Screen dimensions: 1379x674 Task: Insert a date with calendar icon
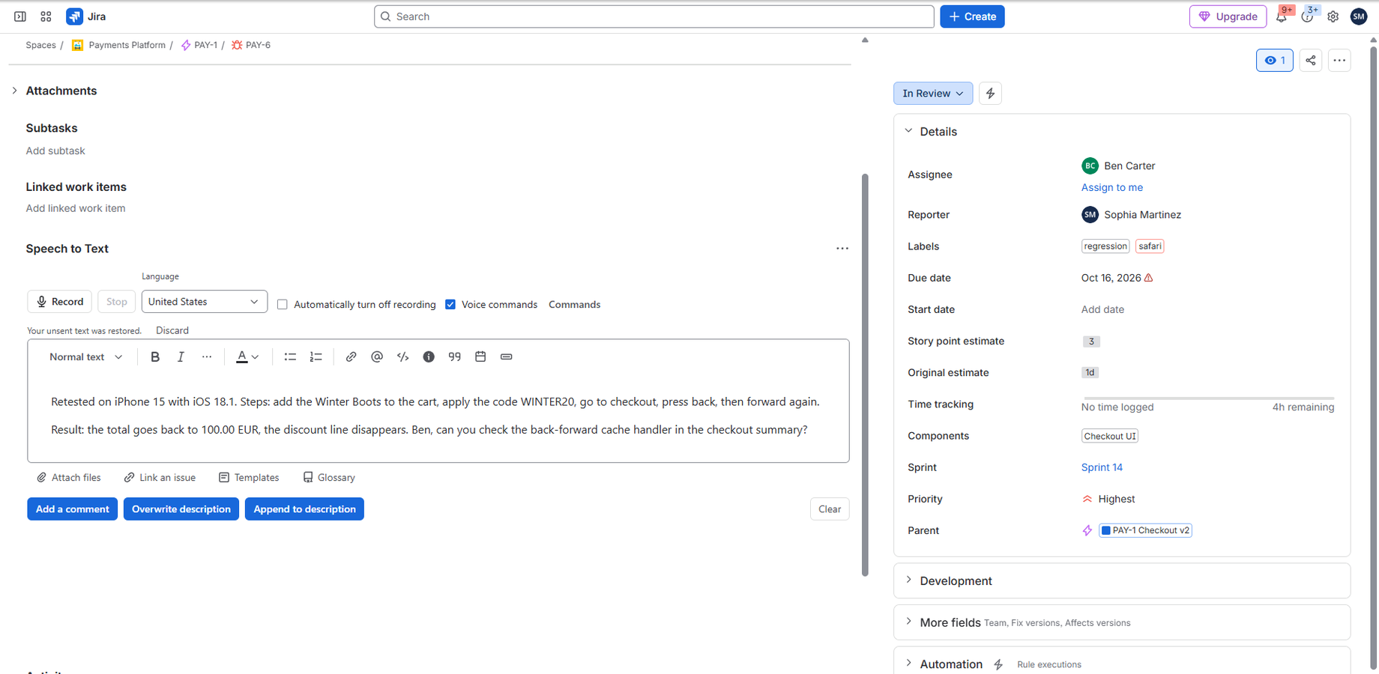(480, 357)
